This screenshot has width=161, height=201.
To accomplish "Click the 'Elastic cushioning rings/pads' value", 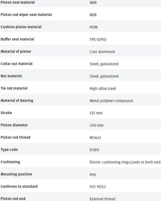I will 125,162.
